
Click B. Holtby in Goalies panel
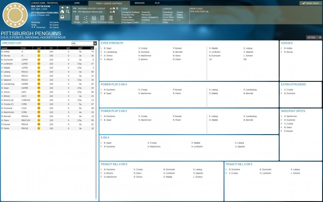(x=288, y=48)
